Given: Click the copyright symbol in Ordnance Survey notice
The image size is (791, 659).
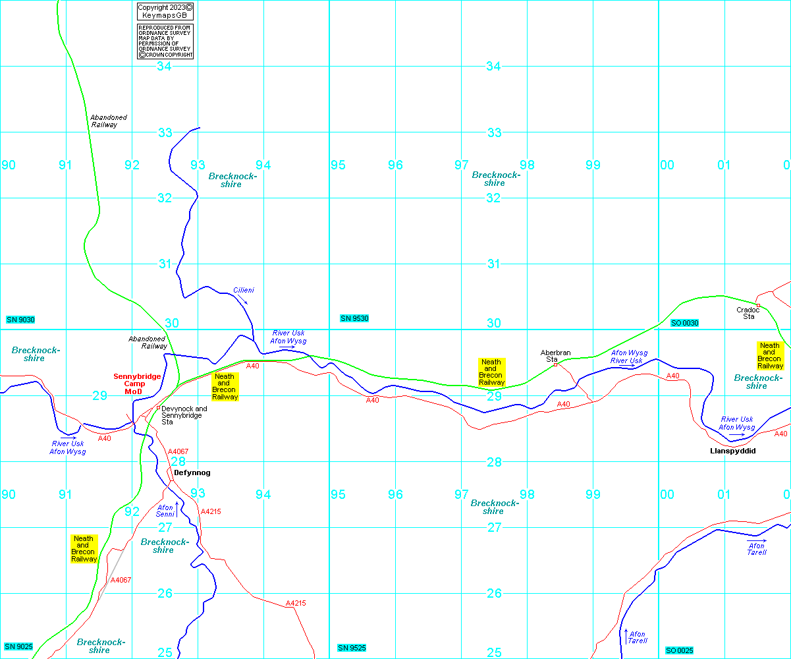Looking at the screenshot, I should coord(141,55).
